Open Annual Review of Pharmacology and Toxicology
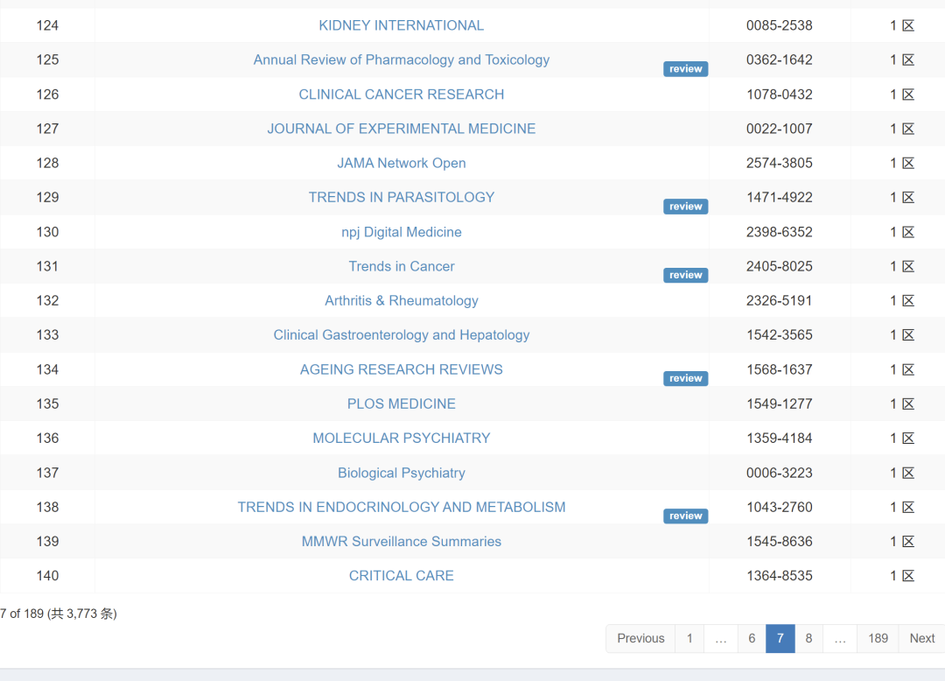945x681 pixels. (x=402, y=60)
